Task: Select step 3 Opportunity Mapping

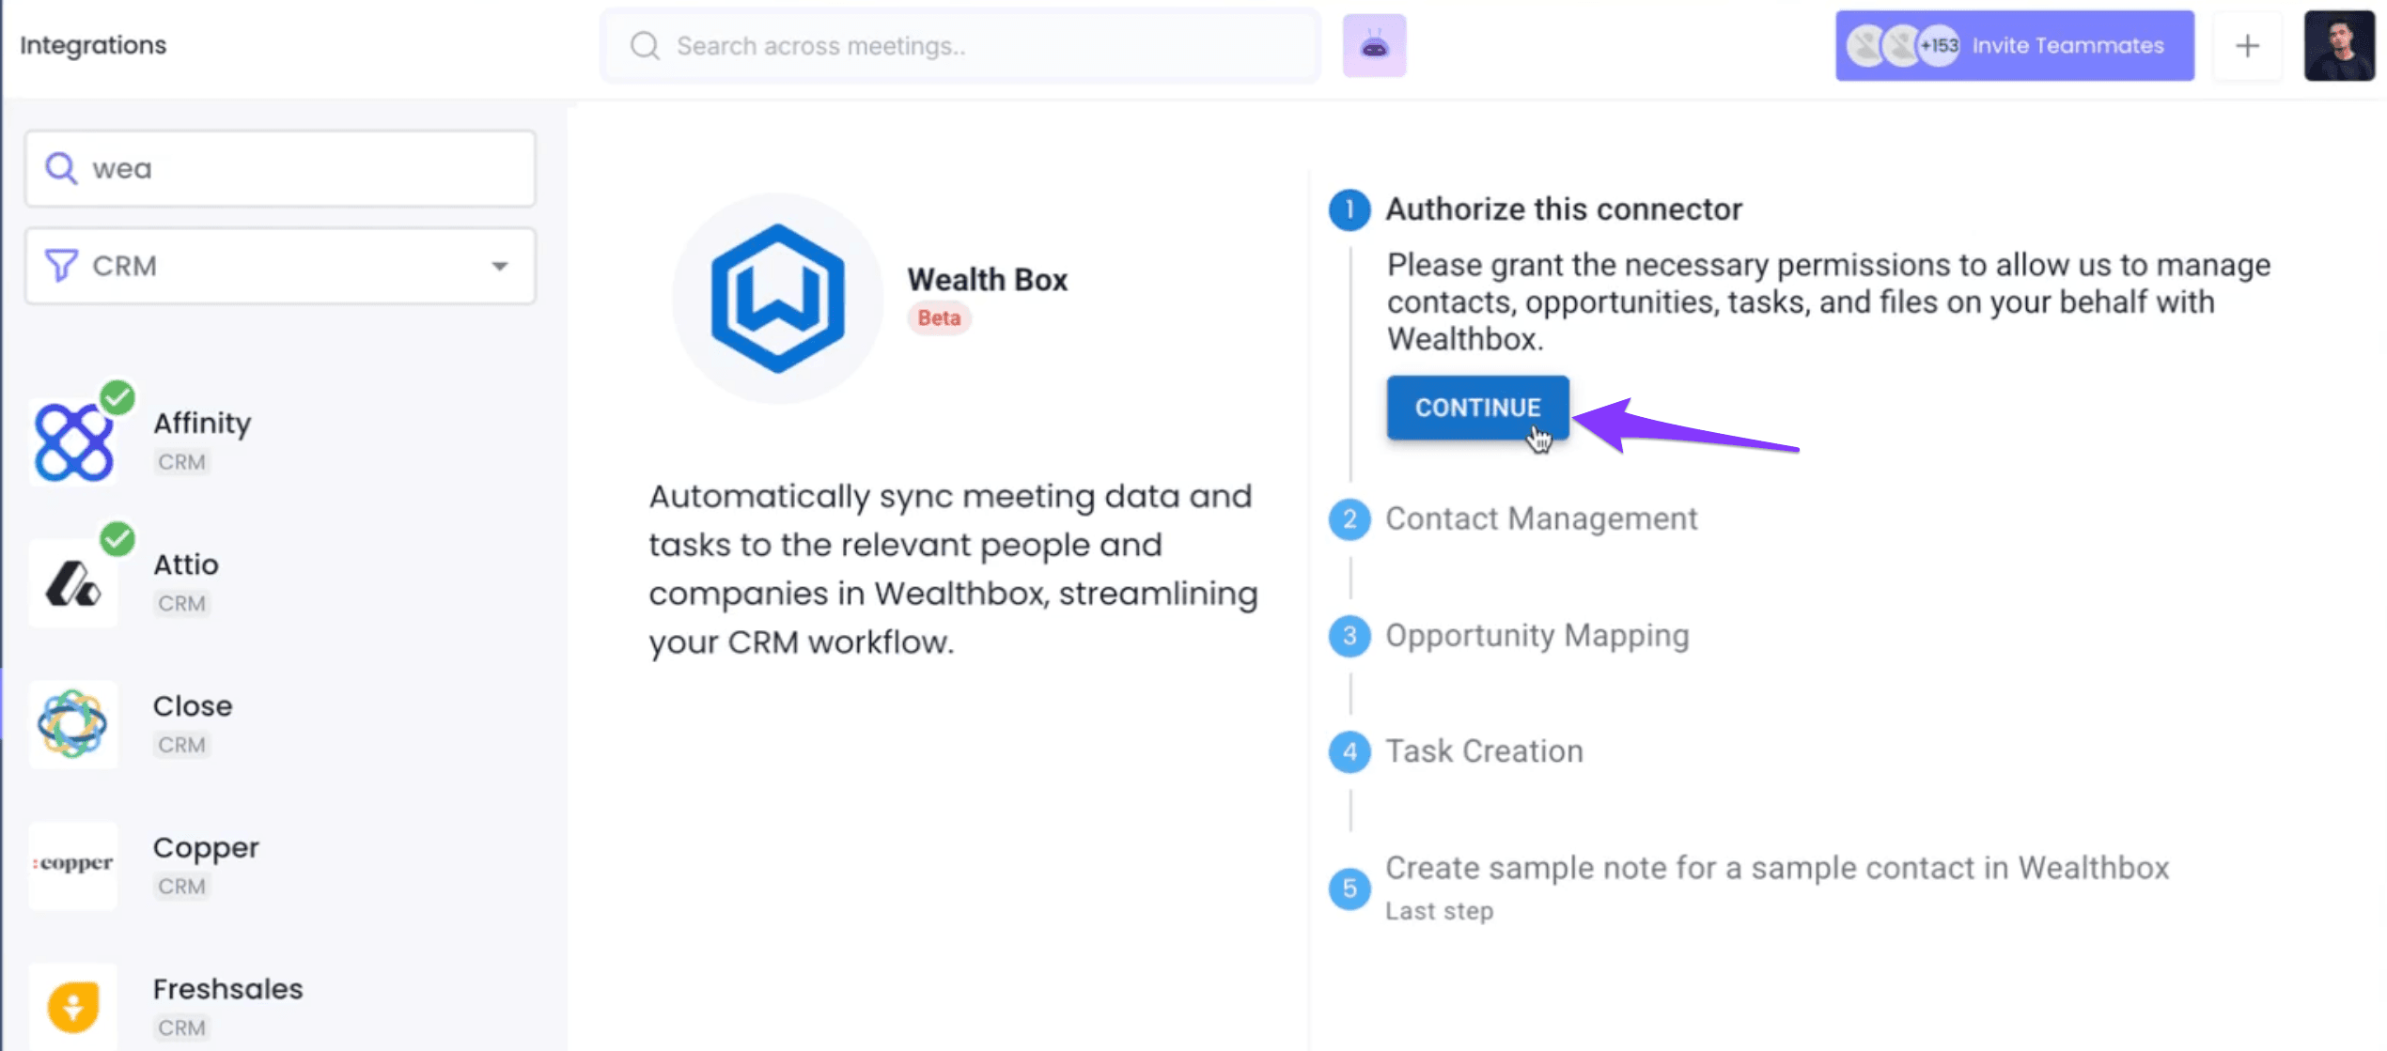Action: click(1509, 636)
